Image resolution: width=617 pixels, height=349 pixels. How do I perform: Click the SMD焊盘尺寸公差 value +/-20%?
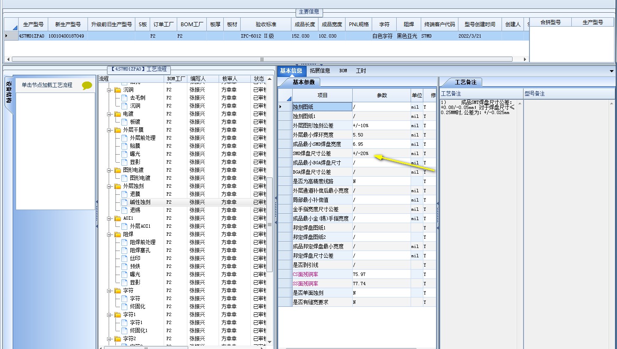(x=381, y=153)
